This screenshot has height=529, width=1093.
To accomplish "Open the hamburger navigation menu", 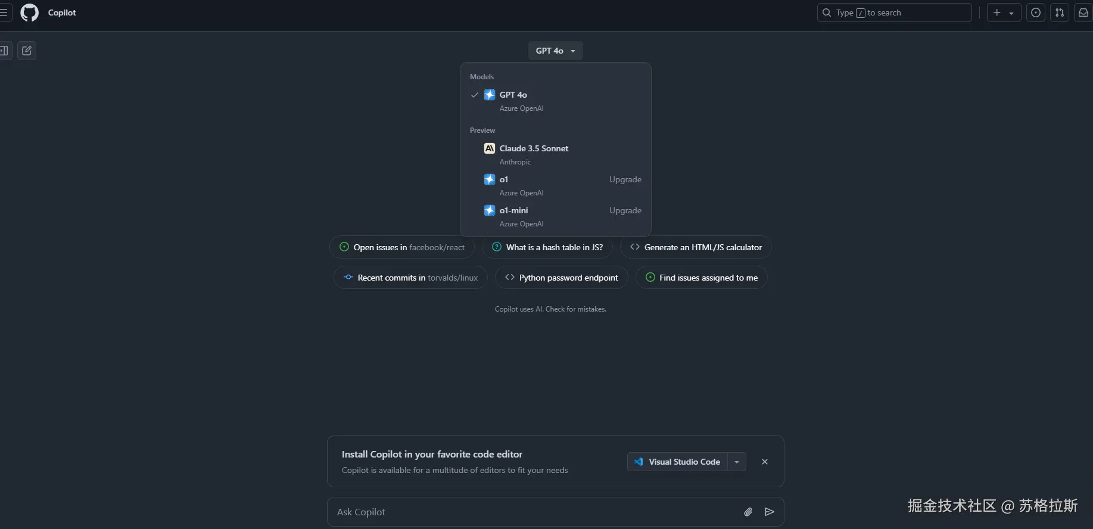I will click(5, 13).
